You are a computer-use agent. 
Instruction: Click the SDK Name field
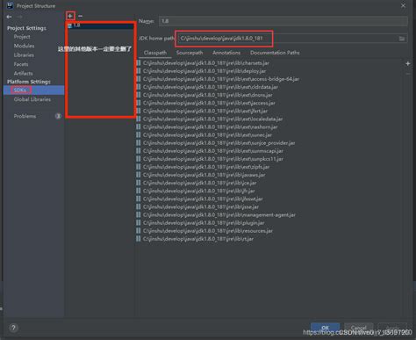283,21
